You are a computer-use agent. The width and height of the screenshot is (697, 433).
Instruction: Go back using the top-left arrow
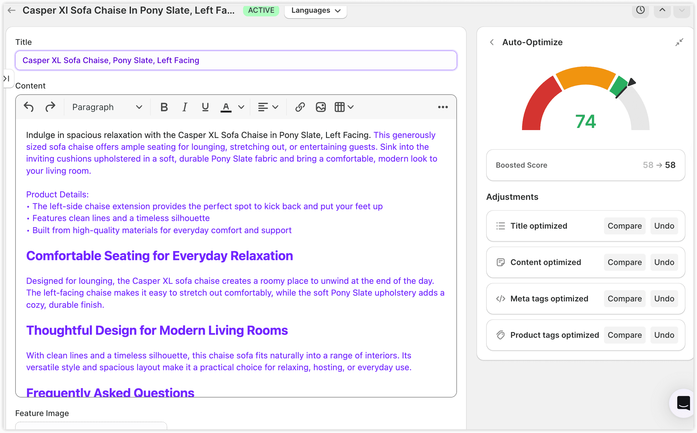pyautogui.click(x=12, y=10)
